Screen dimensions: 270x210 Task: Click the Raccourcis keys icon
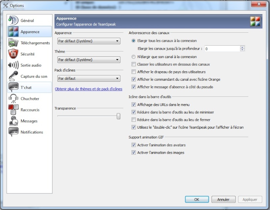[x=13, y=110]
